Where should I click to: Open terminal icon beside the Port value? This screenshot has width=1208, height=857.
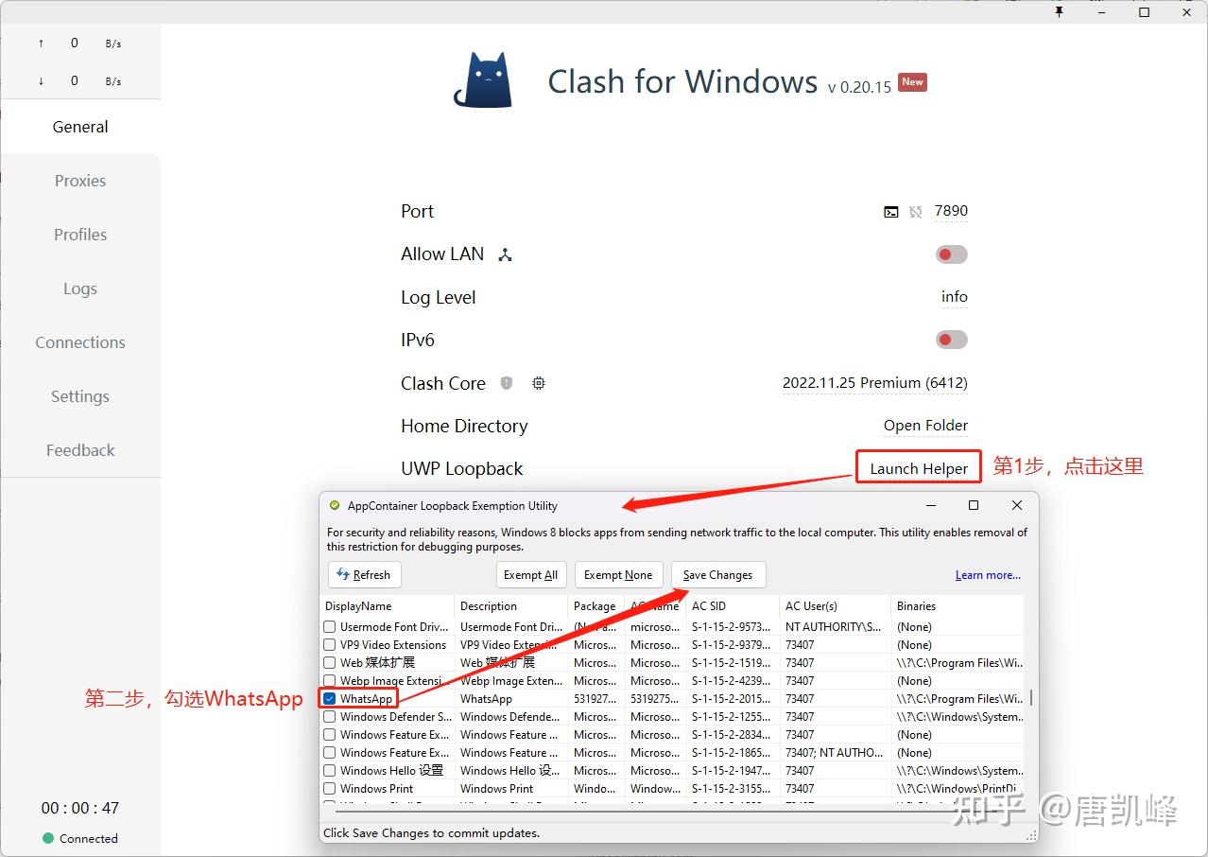891,212
